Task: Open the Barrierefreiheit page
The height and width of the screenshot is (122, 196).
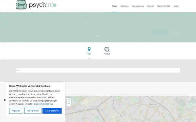Action: click(x=164, y=6)
